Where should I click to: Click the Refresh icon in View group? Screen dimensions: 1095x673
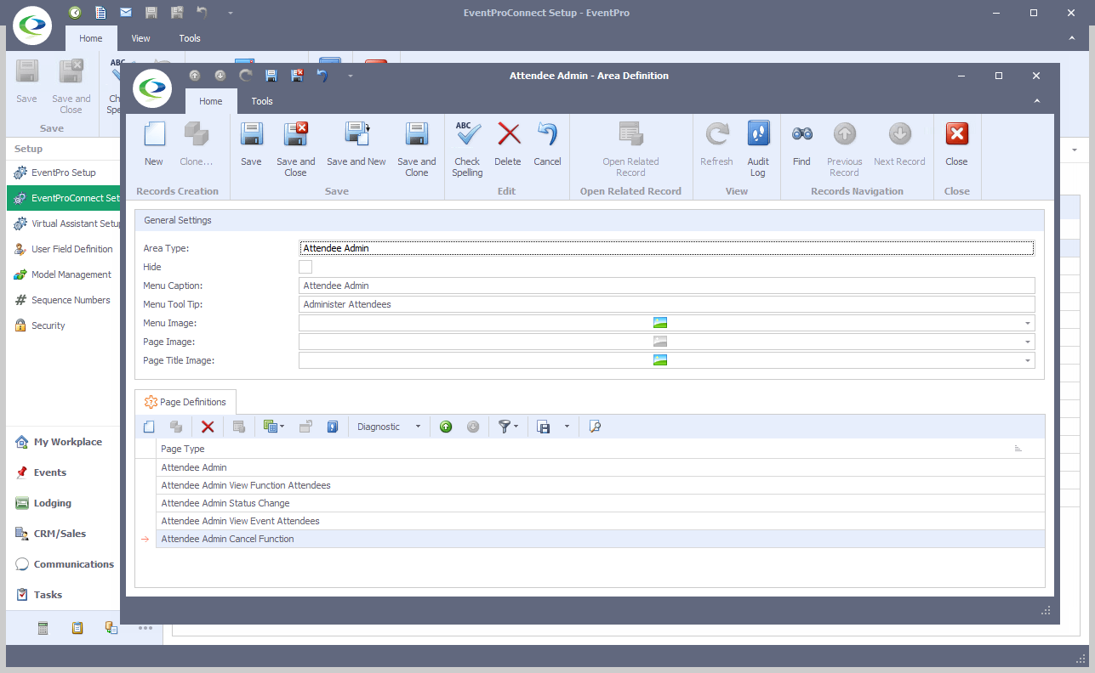[x=716, y=134]
